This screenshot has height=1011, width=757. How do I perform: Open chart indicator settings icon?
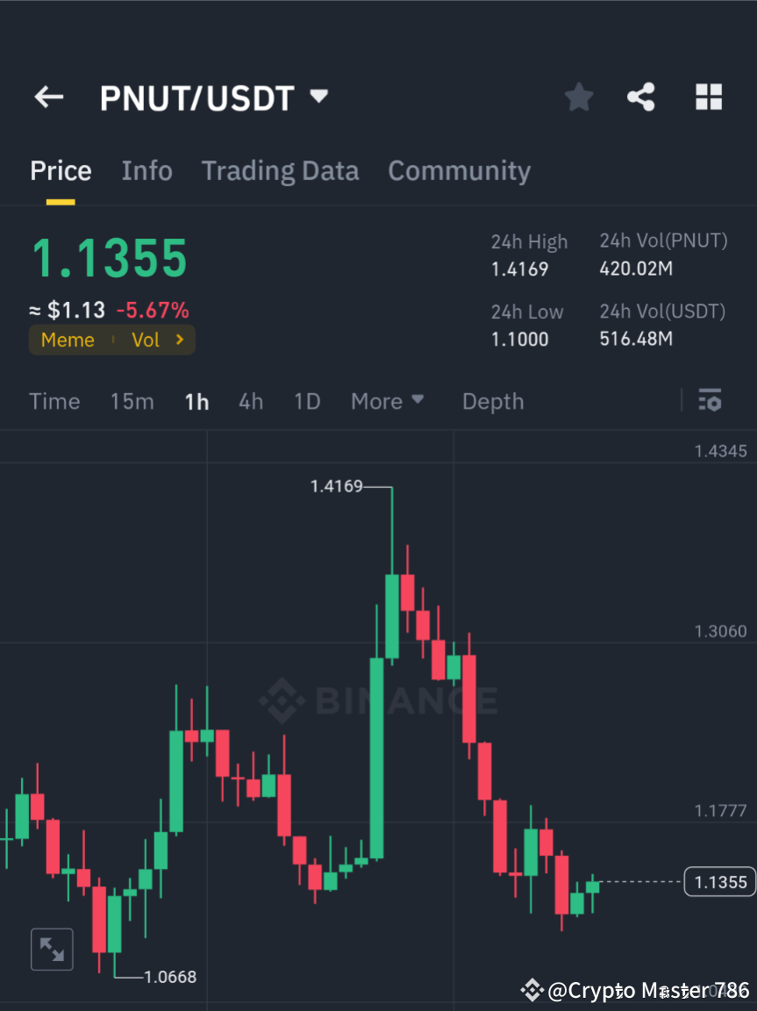711,401
